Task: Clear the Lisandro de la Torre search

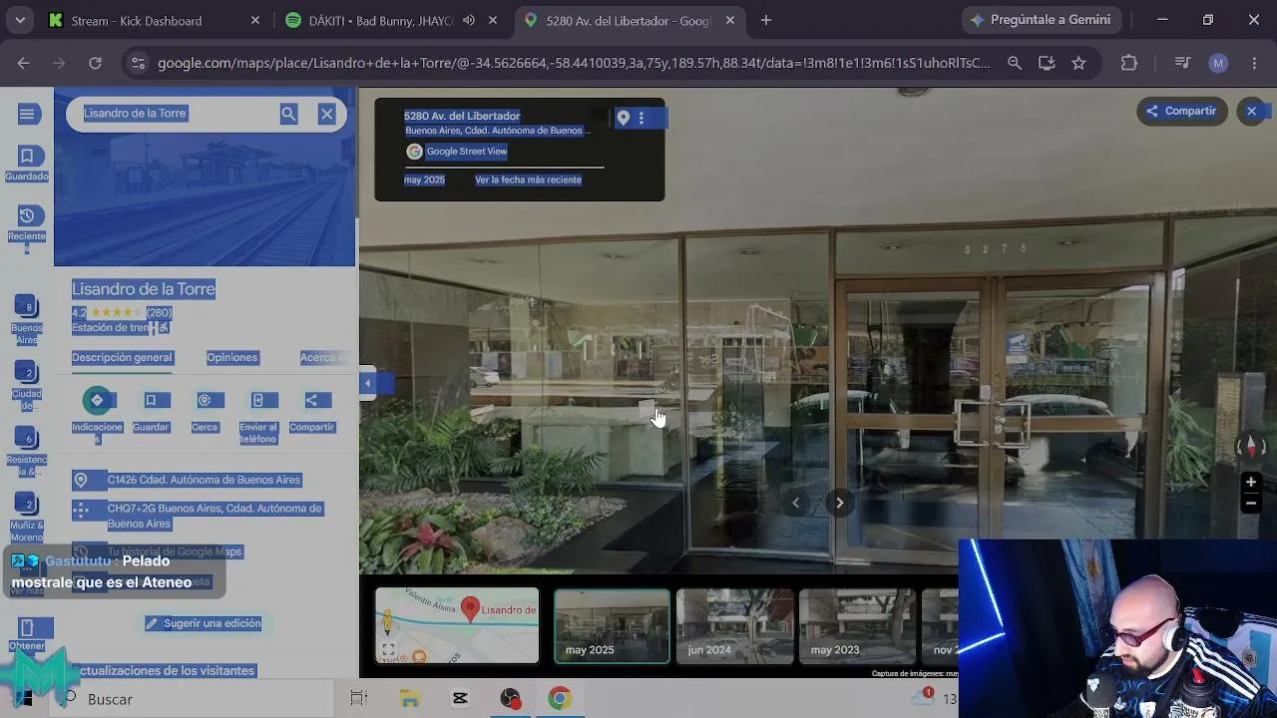Action: click(x=326, y=114)
